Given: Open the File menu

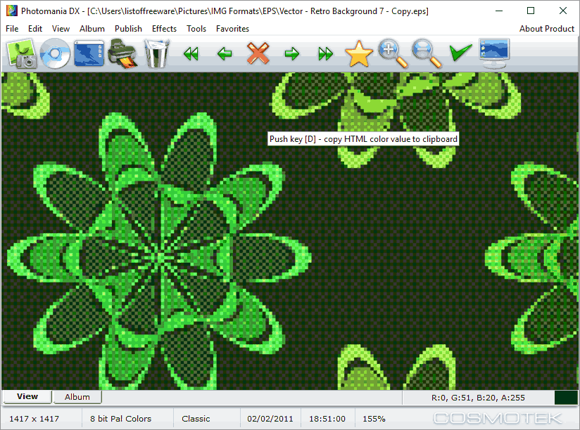Looking at the screenshot, I should click(12, 29).
